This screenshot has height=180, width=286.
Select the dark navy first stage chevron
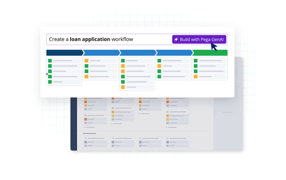pyautogui.click(x=65, y=53)
